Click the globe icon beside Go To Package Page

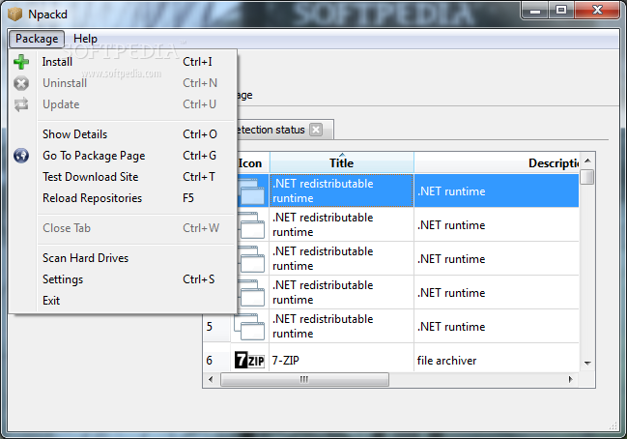click(21, 156)
